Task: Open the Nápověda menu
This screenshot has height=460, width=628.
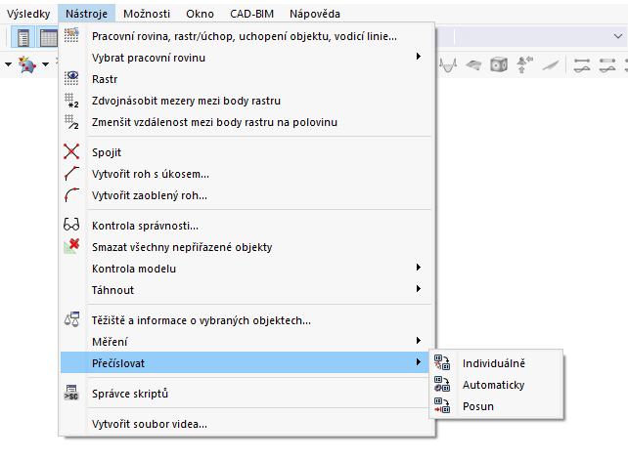Action: pos(315,14)
